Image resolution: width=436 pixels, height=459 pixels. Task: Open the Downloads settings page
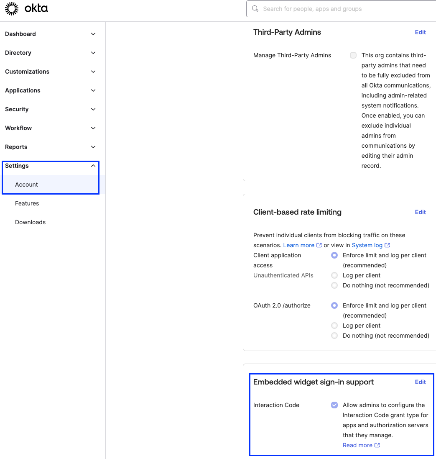pos(31,222)
